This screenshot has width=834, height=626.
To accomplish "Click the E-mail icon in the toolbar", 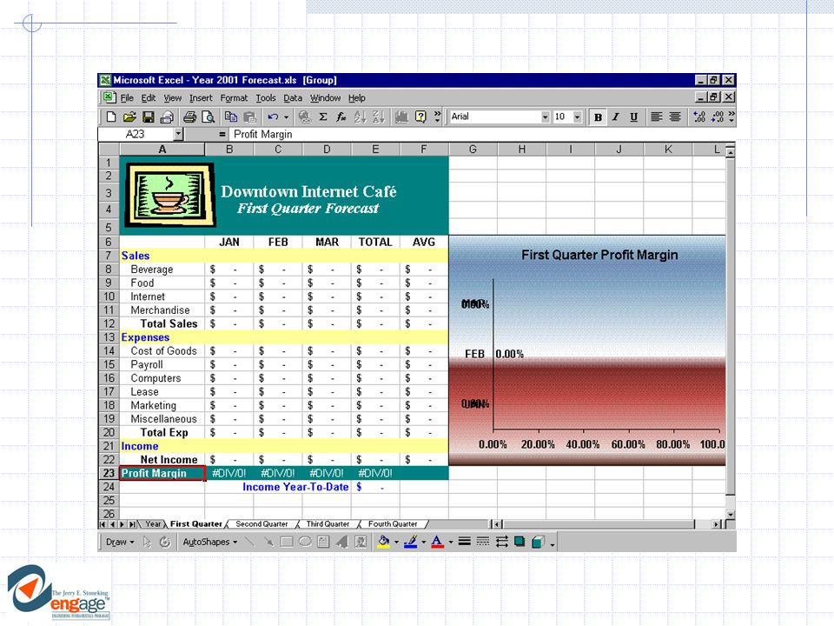I will pos(167,117).
